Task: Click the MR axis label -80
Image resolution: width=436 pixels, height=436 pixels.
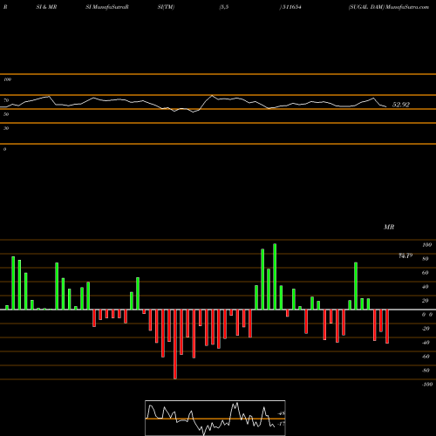Action: pyautogui.click(x=426, y=371)
